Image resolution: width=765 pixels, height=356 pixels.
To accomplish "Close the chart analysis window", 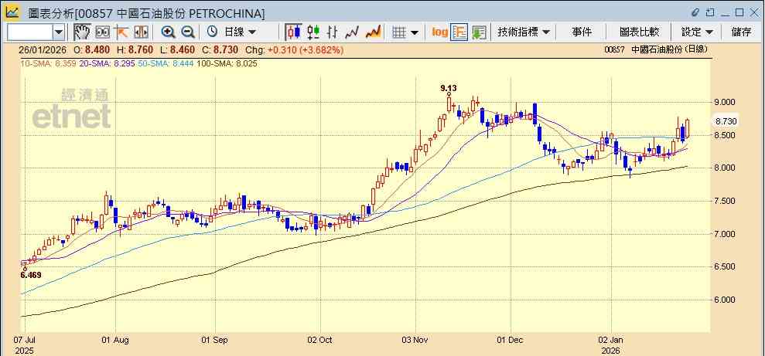I will [x=753, y=12].
